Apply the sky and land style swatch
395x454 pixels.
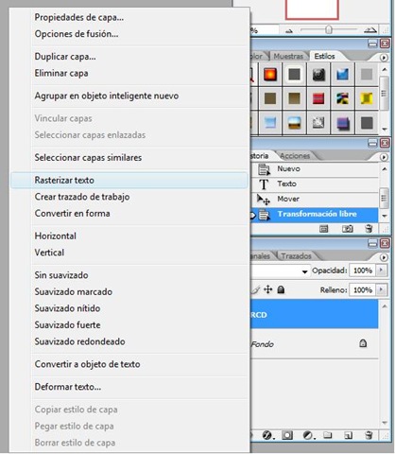tap(294, 123)
